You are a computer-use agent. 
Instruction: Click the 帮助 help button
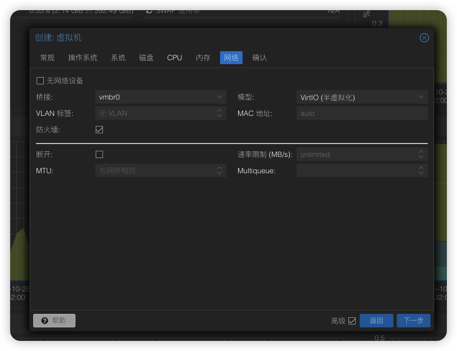pos(54,321)
